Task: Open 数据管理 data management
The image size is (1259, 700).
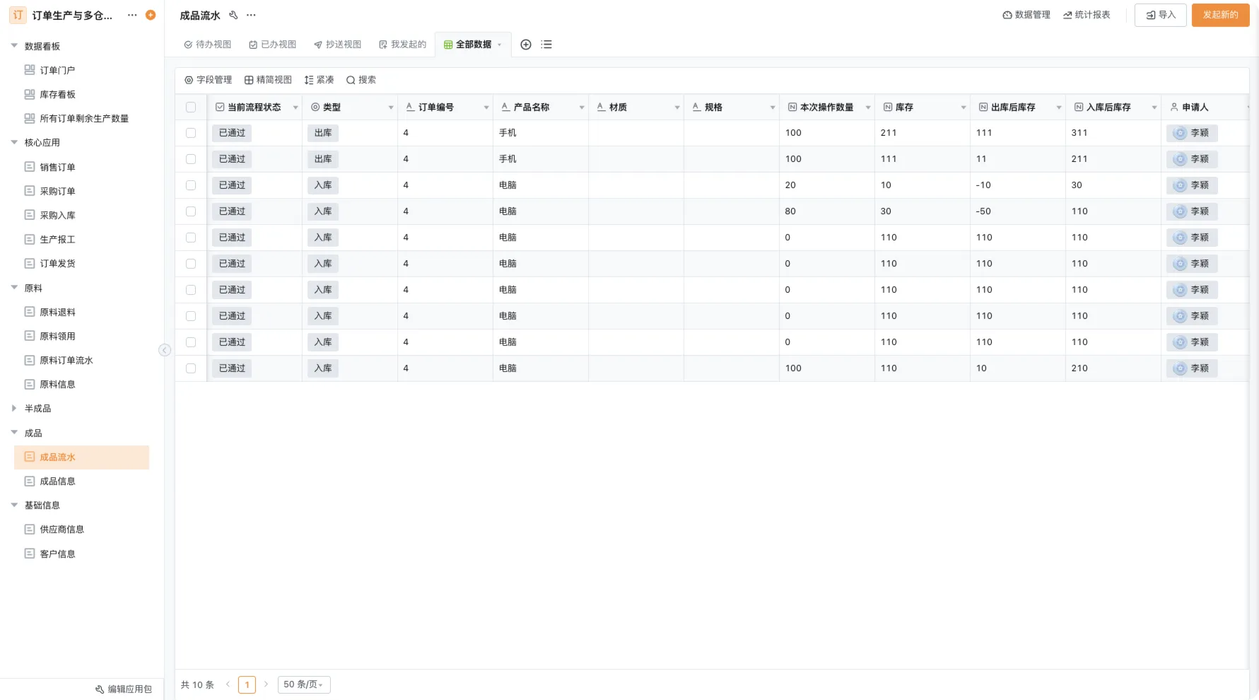Action: pos(1026,15)
